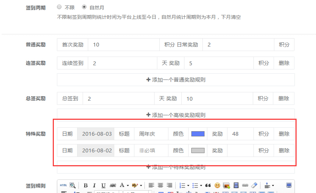Click the 首次奖励 points input field
The image size is (316, 193).
123,45
